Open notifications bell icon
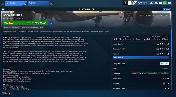 pyautogui.click(x=152, y=3)
